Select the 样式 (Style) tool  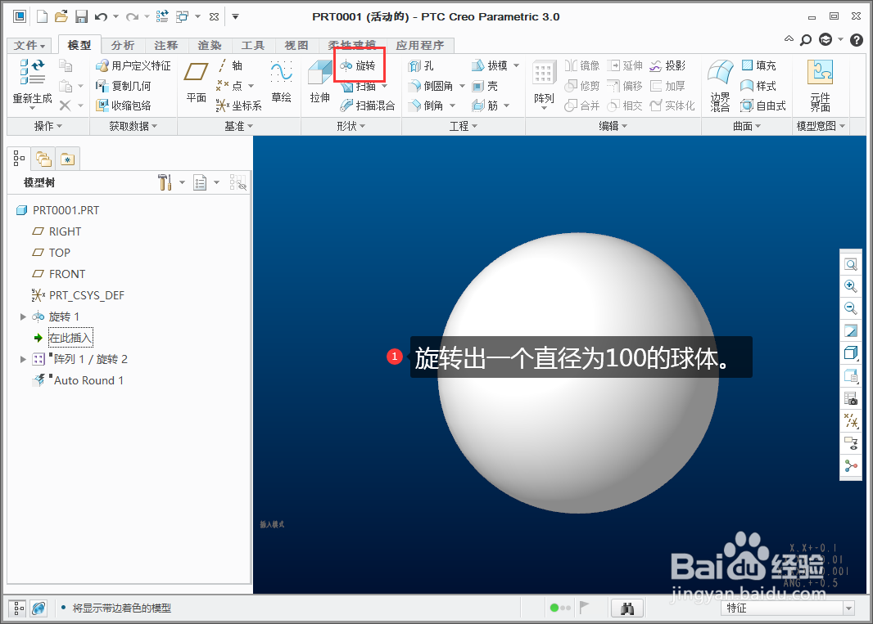(758, 86)
